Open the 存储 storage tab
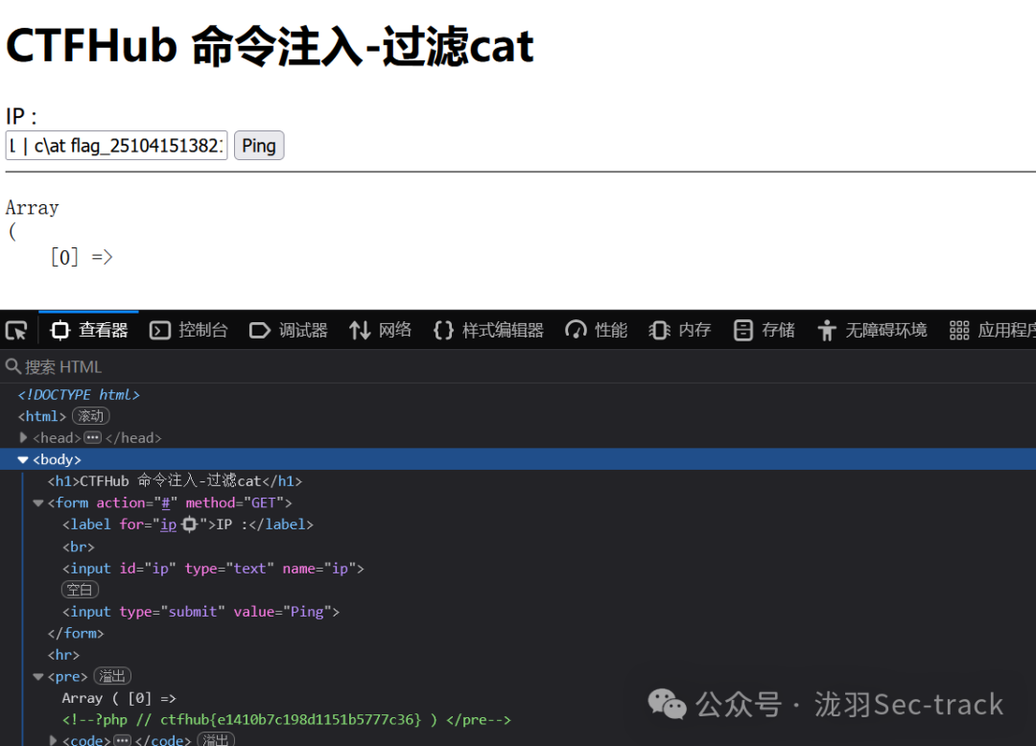The height and width of the screenshot is (746, 1036). coord(764,330)
